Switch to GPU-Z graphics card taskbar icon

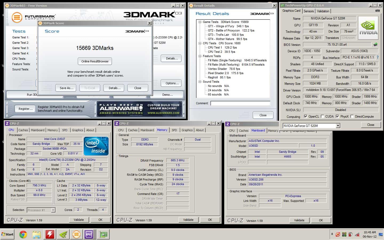103,234
